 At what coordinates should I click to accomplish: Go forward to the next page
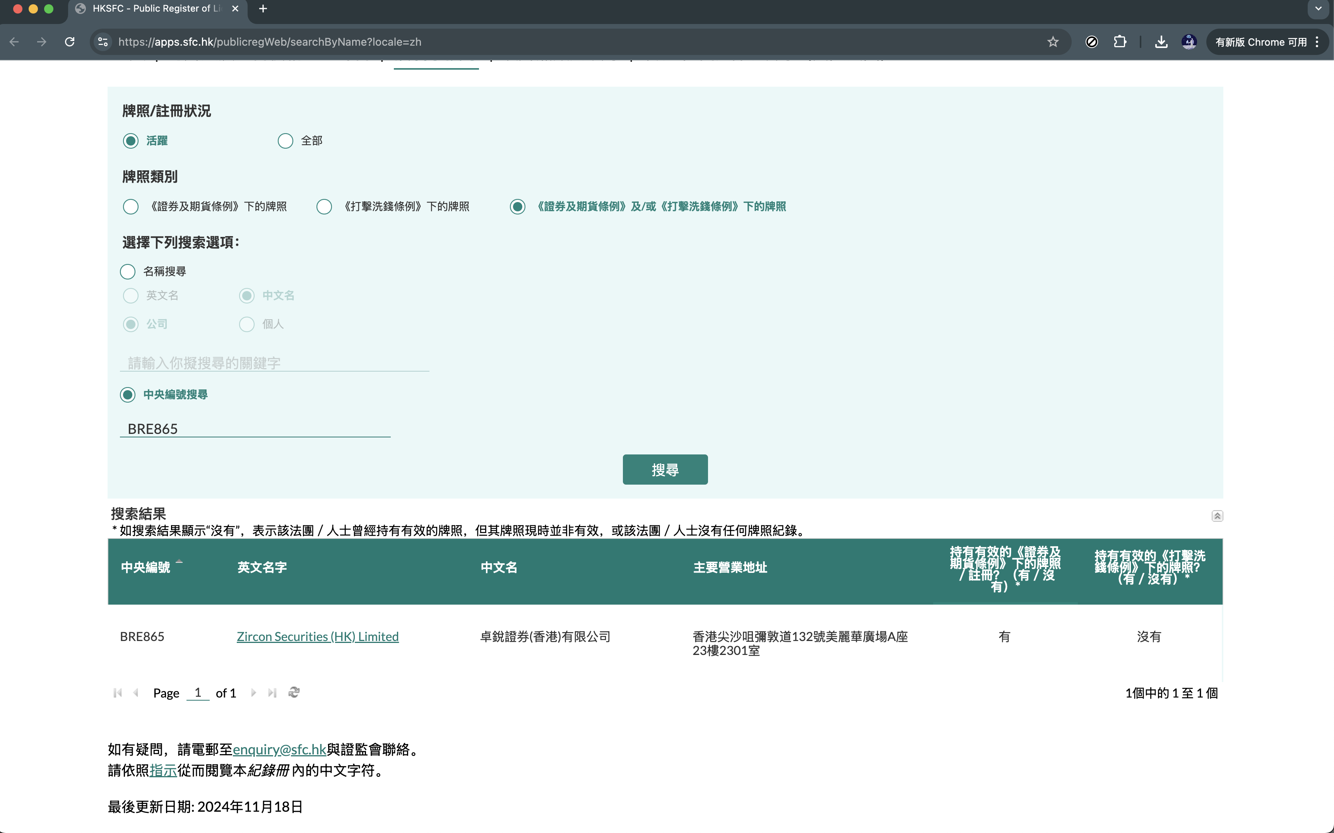point(42,42)
